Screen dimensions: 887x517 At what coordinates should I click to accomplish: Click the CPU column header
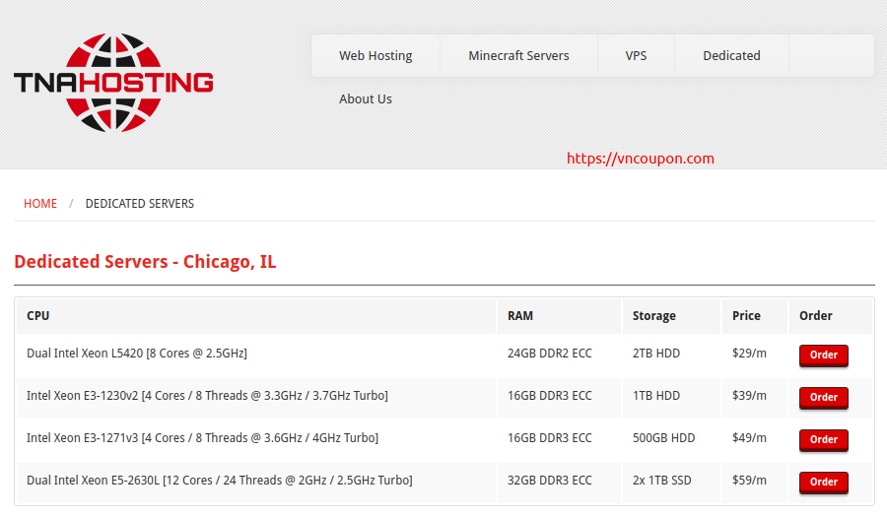tap(38, 316)
